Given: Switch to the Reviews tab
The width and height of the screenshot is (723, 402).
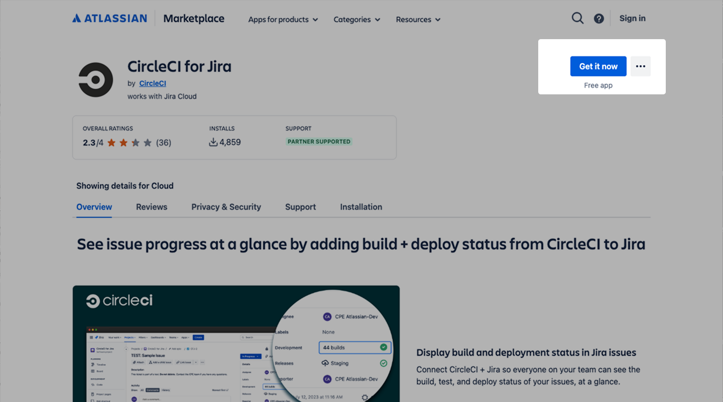Looking at the screenshot, I should 152,207.
